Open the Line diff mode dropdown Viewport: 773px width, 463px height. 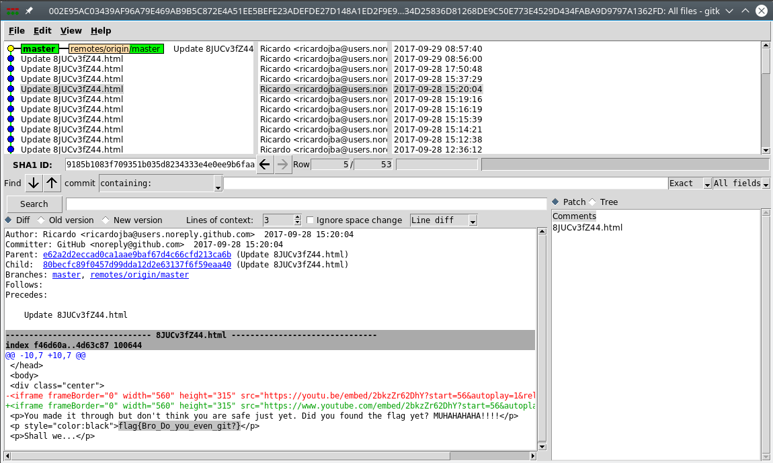(x=444, y=220)
